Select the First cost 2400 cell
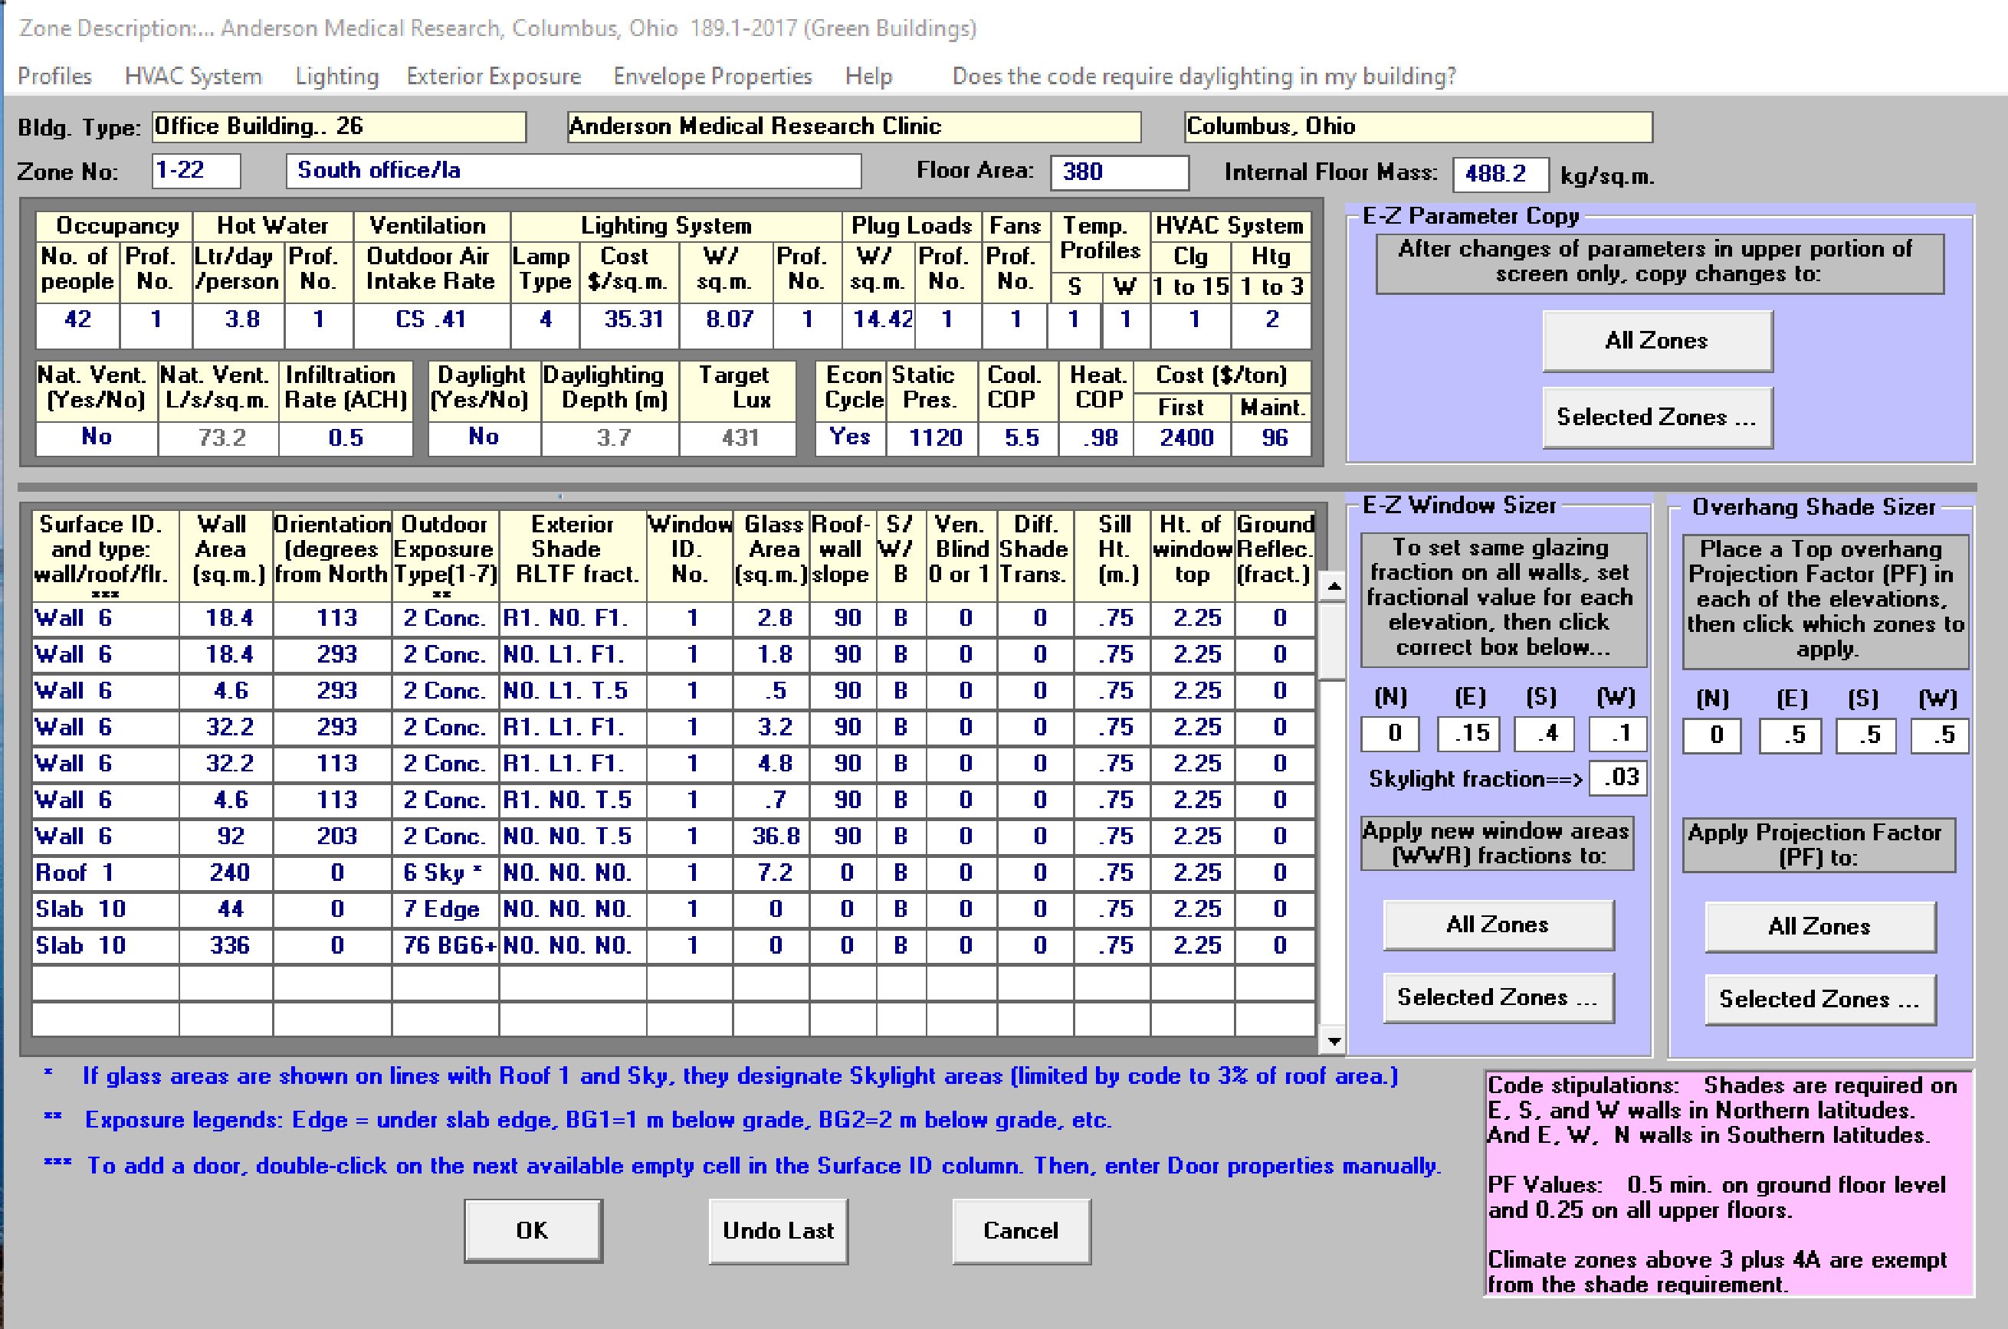Image resolution: width=2008 pixels, height=1329 pixels. click(x=1183, y=437)
